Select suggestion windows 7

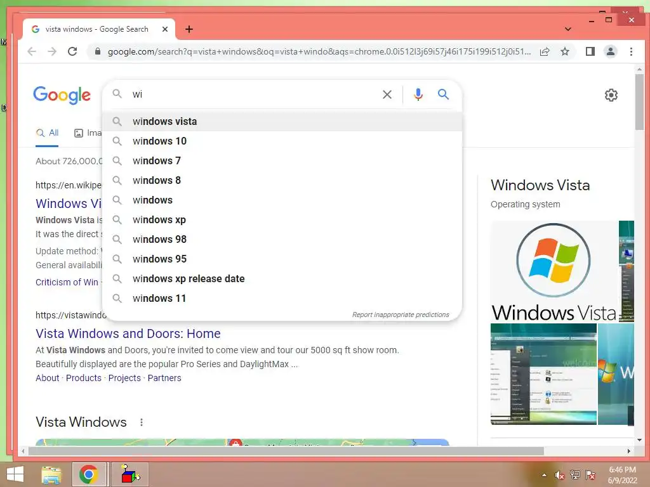point(282,160)
